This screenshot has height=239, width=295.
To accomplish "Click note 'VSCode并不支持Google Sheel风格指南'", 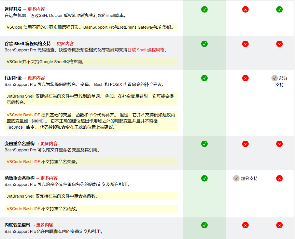I will point(92,62).
